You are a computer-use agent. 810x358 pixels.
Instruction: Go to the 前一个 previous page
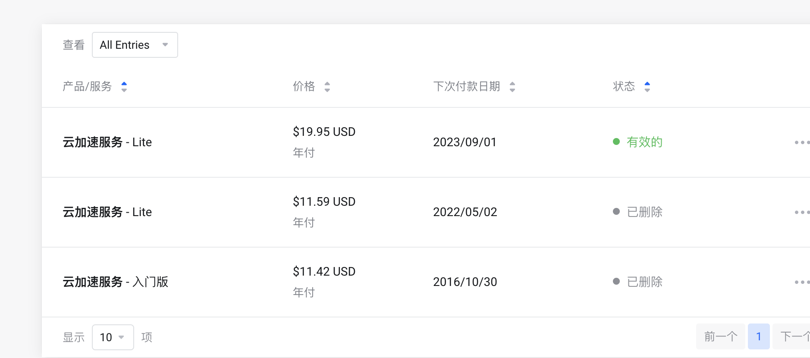pos(720,336)
